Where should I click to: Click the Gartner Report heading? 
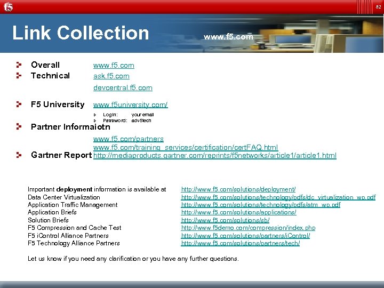click(61, 155)
